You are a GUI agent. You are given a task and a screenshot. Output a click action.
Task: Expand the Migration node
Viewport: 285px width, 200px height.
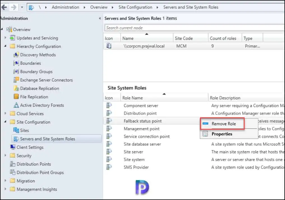(x=5, y=181)
